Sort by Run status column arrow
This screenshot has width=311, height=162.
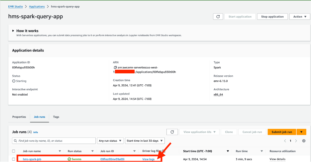(x=92, y=151)
